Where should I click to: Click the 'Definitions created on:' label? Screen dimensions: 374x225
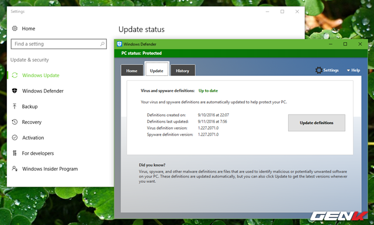tap(166, 115)
